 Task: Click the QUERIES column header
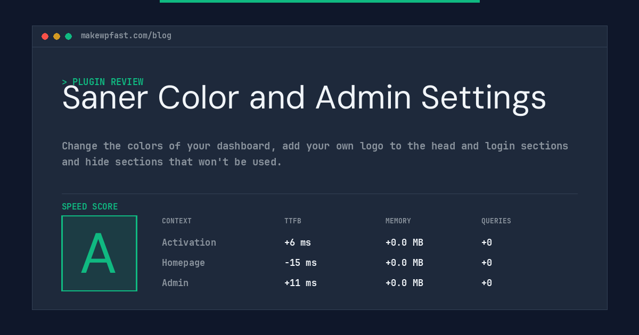click(496, 221)
